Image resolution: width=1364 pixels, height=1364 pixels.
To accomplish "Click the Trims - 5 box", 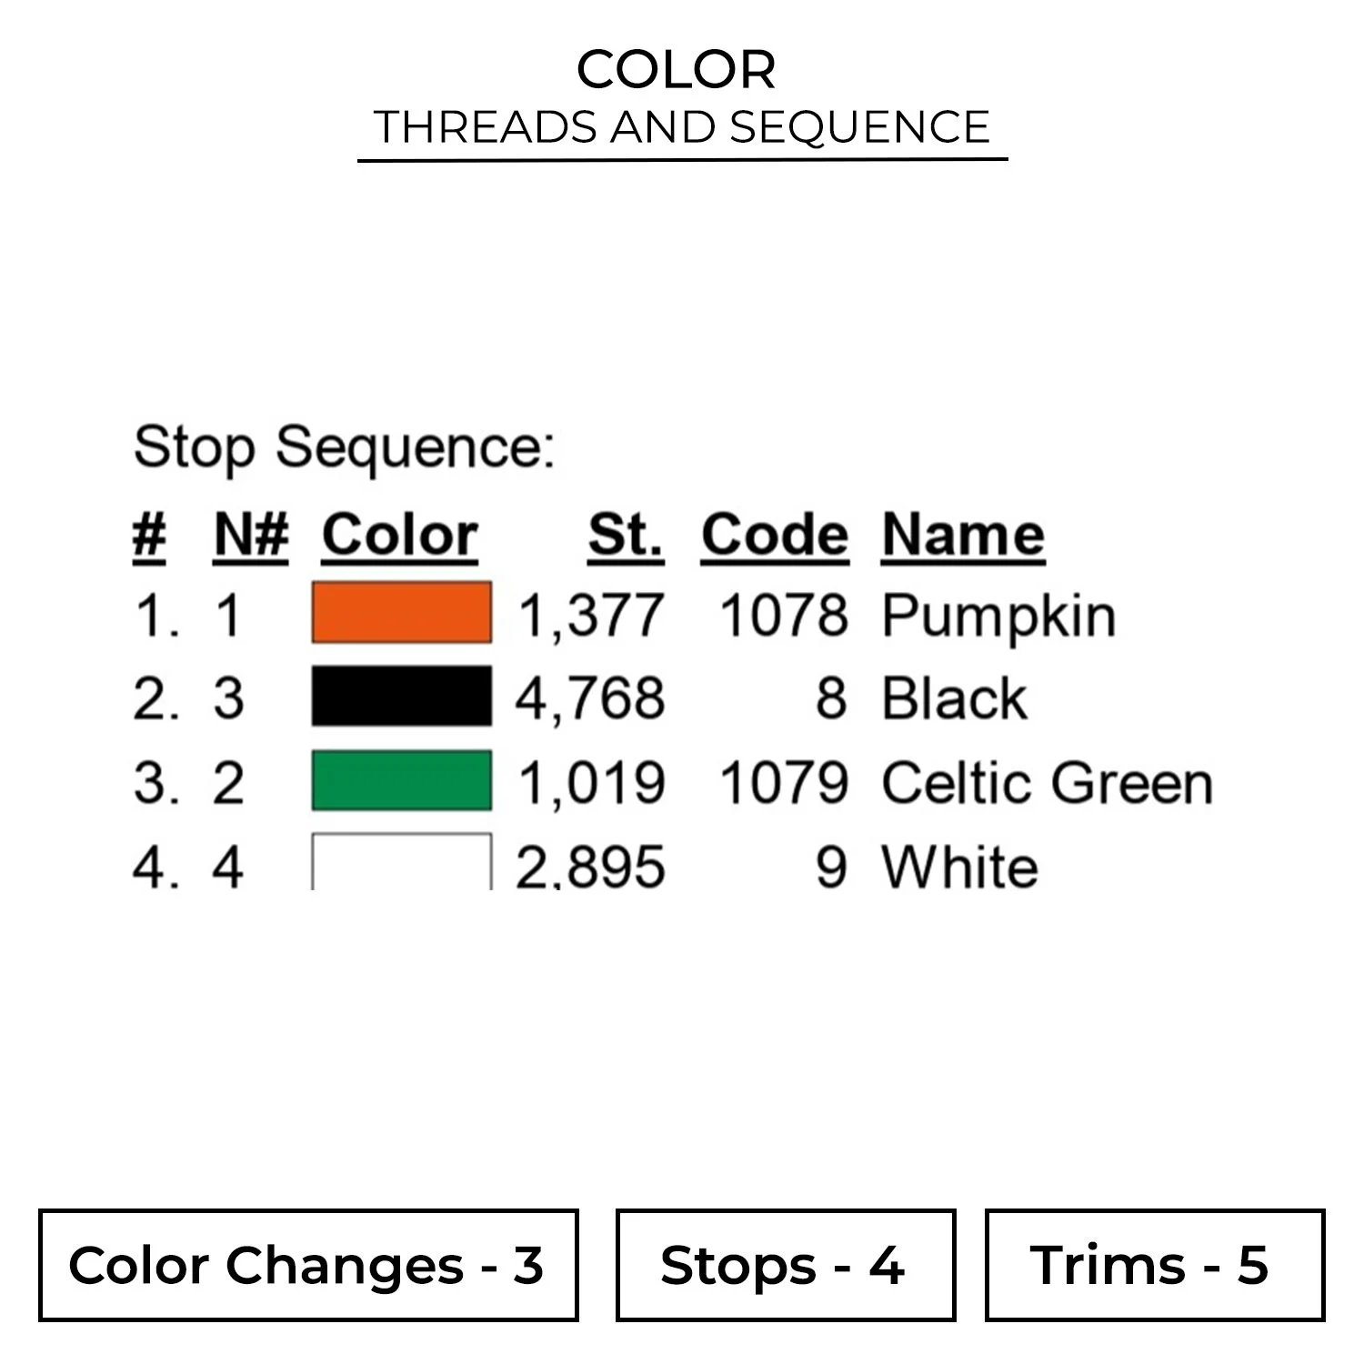I will pyautogui.click(x=1154, y=1265).
